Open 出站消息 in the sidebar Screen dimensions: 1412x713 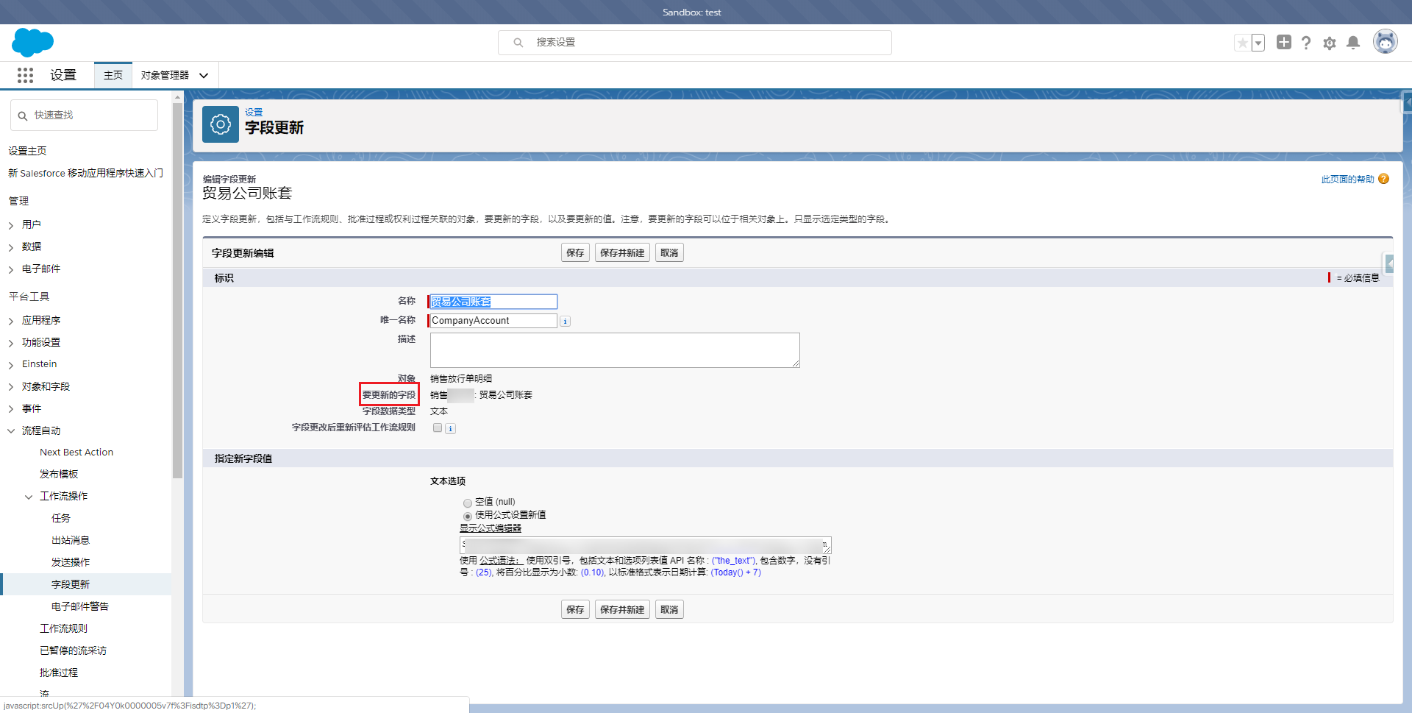(x=71, y=540)
